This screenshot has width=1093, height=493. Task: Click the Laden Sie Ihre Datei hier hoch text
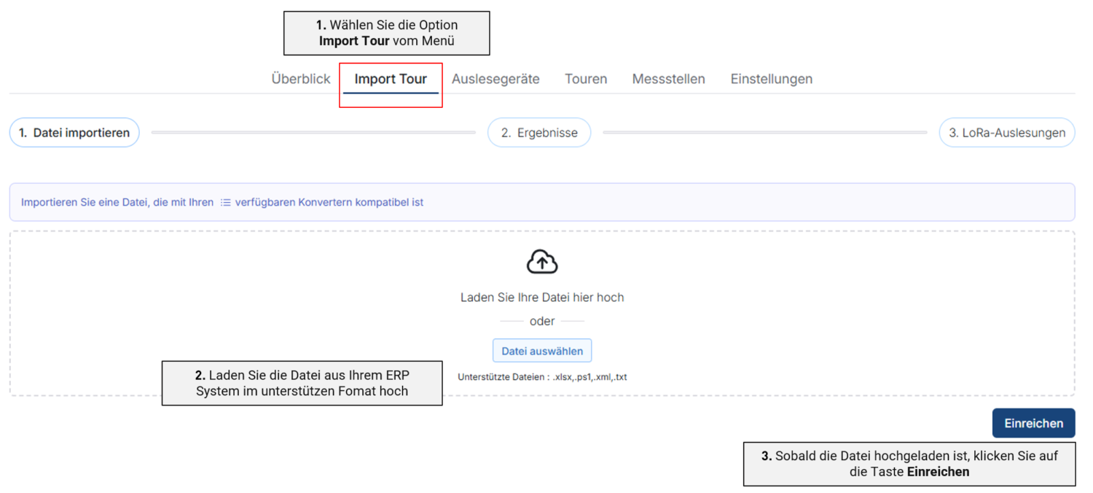tap(542, 297)
